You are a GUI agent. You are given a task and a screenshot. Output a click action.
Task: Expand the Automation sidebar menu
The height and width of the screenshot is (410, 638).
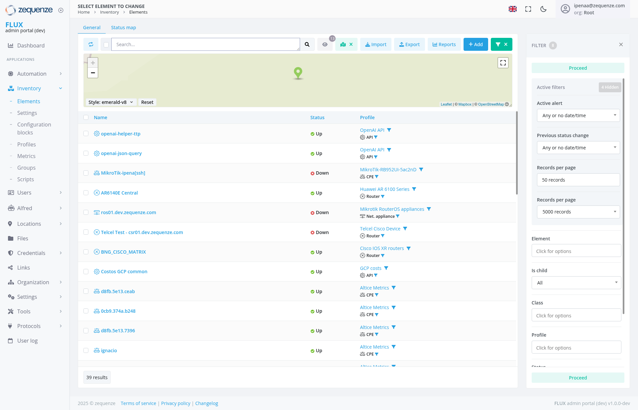35,74
